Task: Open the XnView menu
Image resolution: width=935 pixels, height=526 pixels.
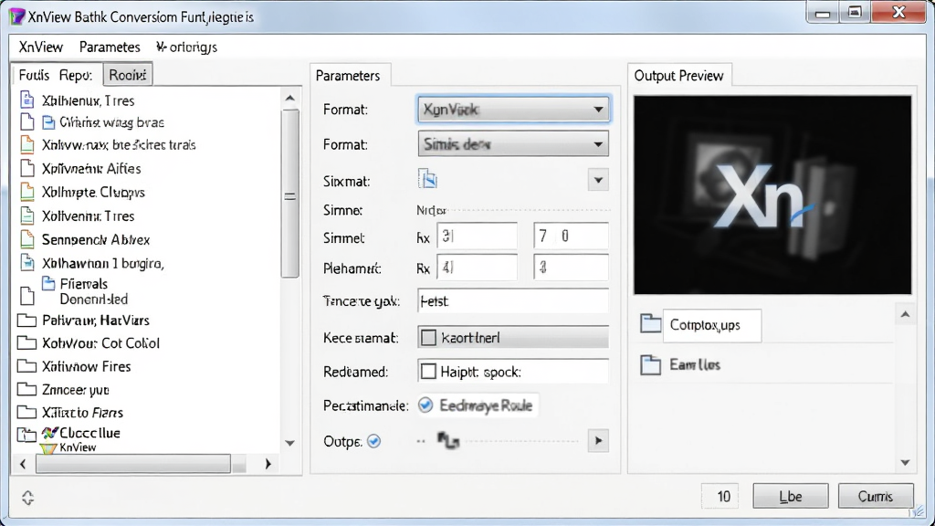Action: click(x=40, y=47)
